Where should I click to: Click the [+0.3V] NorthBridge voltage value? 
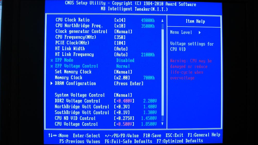[x=122, y=107]
